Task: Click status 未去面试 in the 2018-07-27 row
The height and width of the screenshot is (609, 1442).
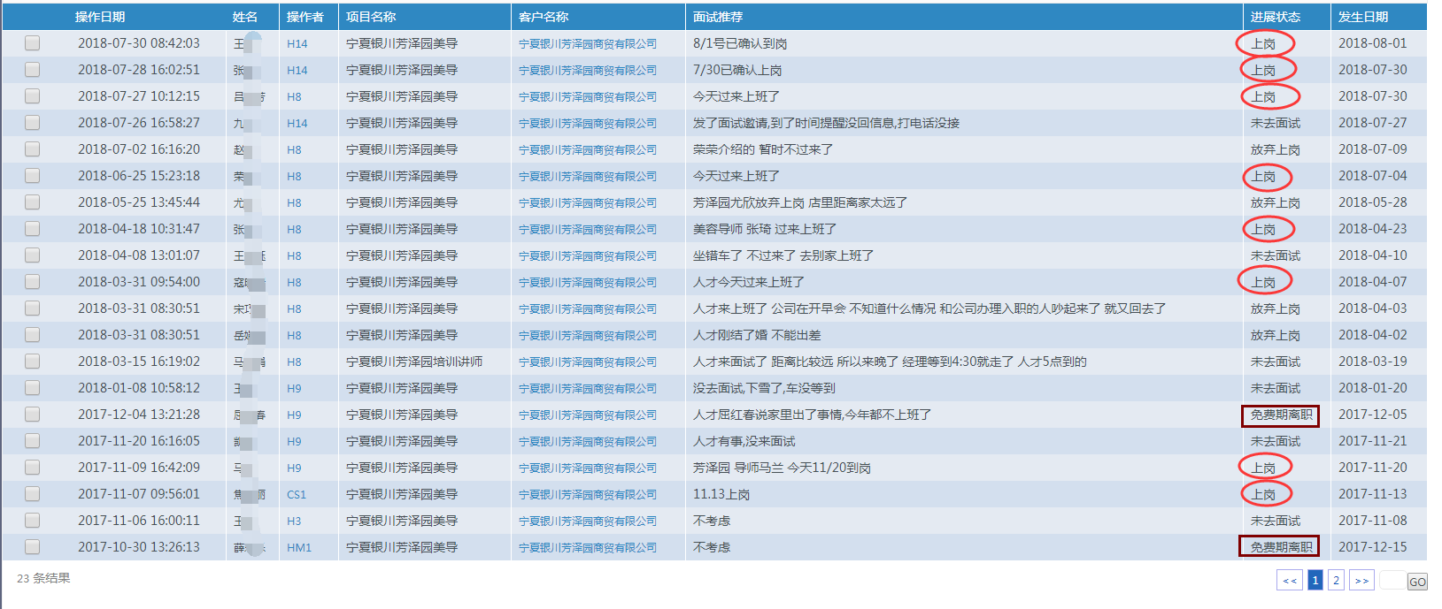Action: pos(1276,123)
